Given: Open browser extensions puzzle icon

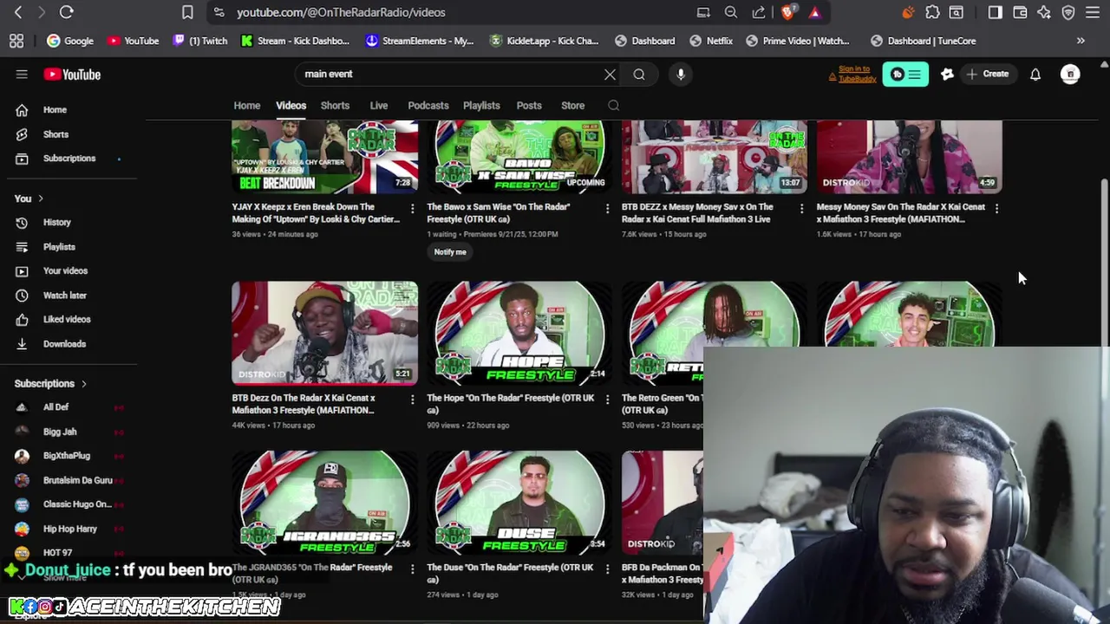Looking at the screenshot, I should click(x=932, y=12).
